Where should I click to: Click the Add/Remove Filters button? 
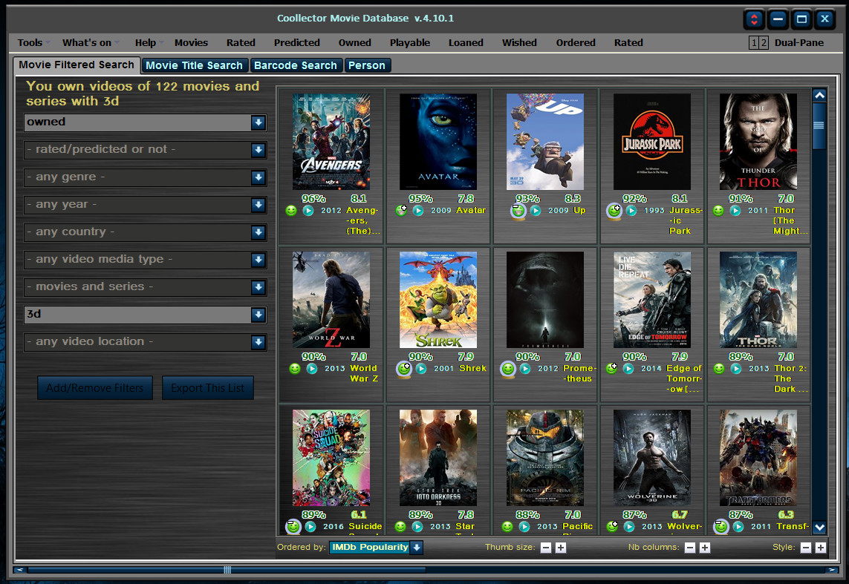(x=95, y=388)
